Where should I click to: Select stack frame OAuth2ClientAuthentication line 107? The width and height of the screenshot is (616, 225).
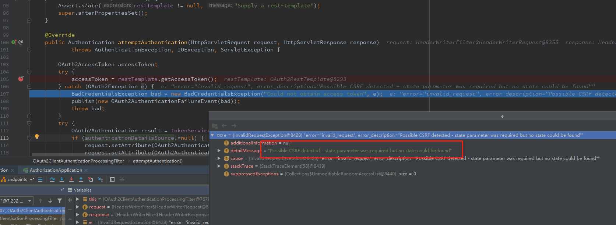click(32, 211)
